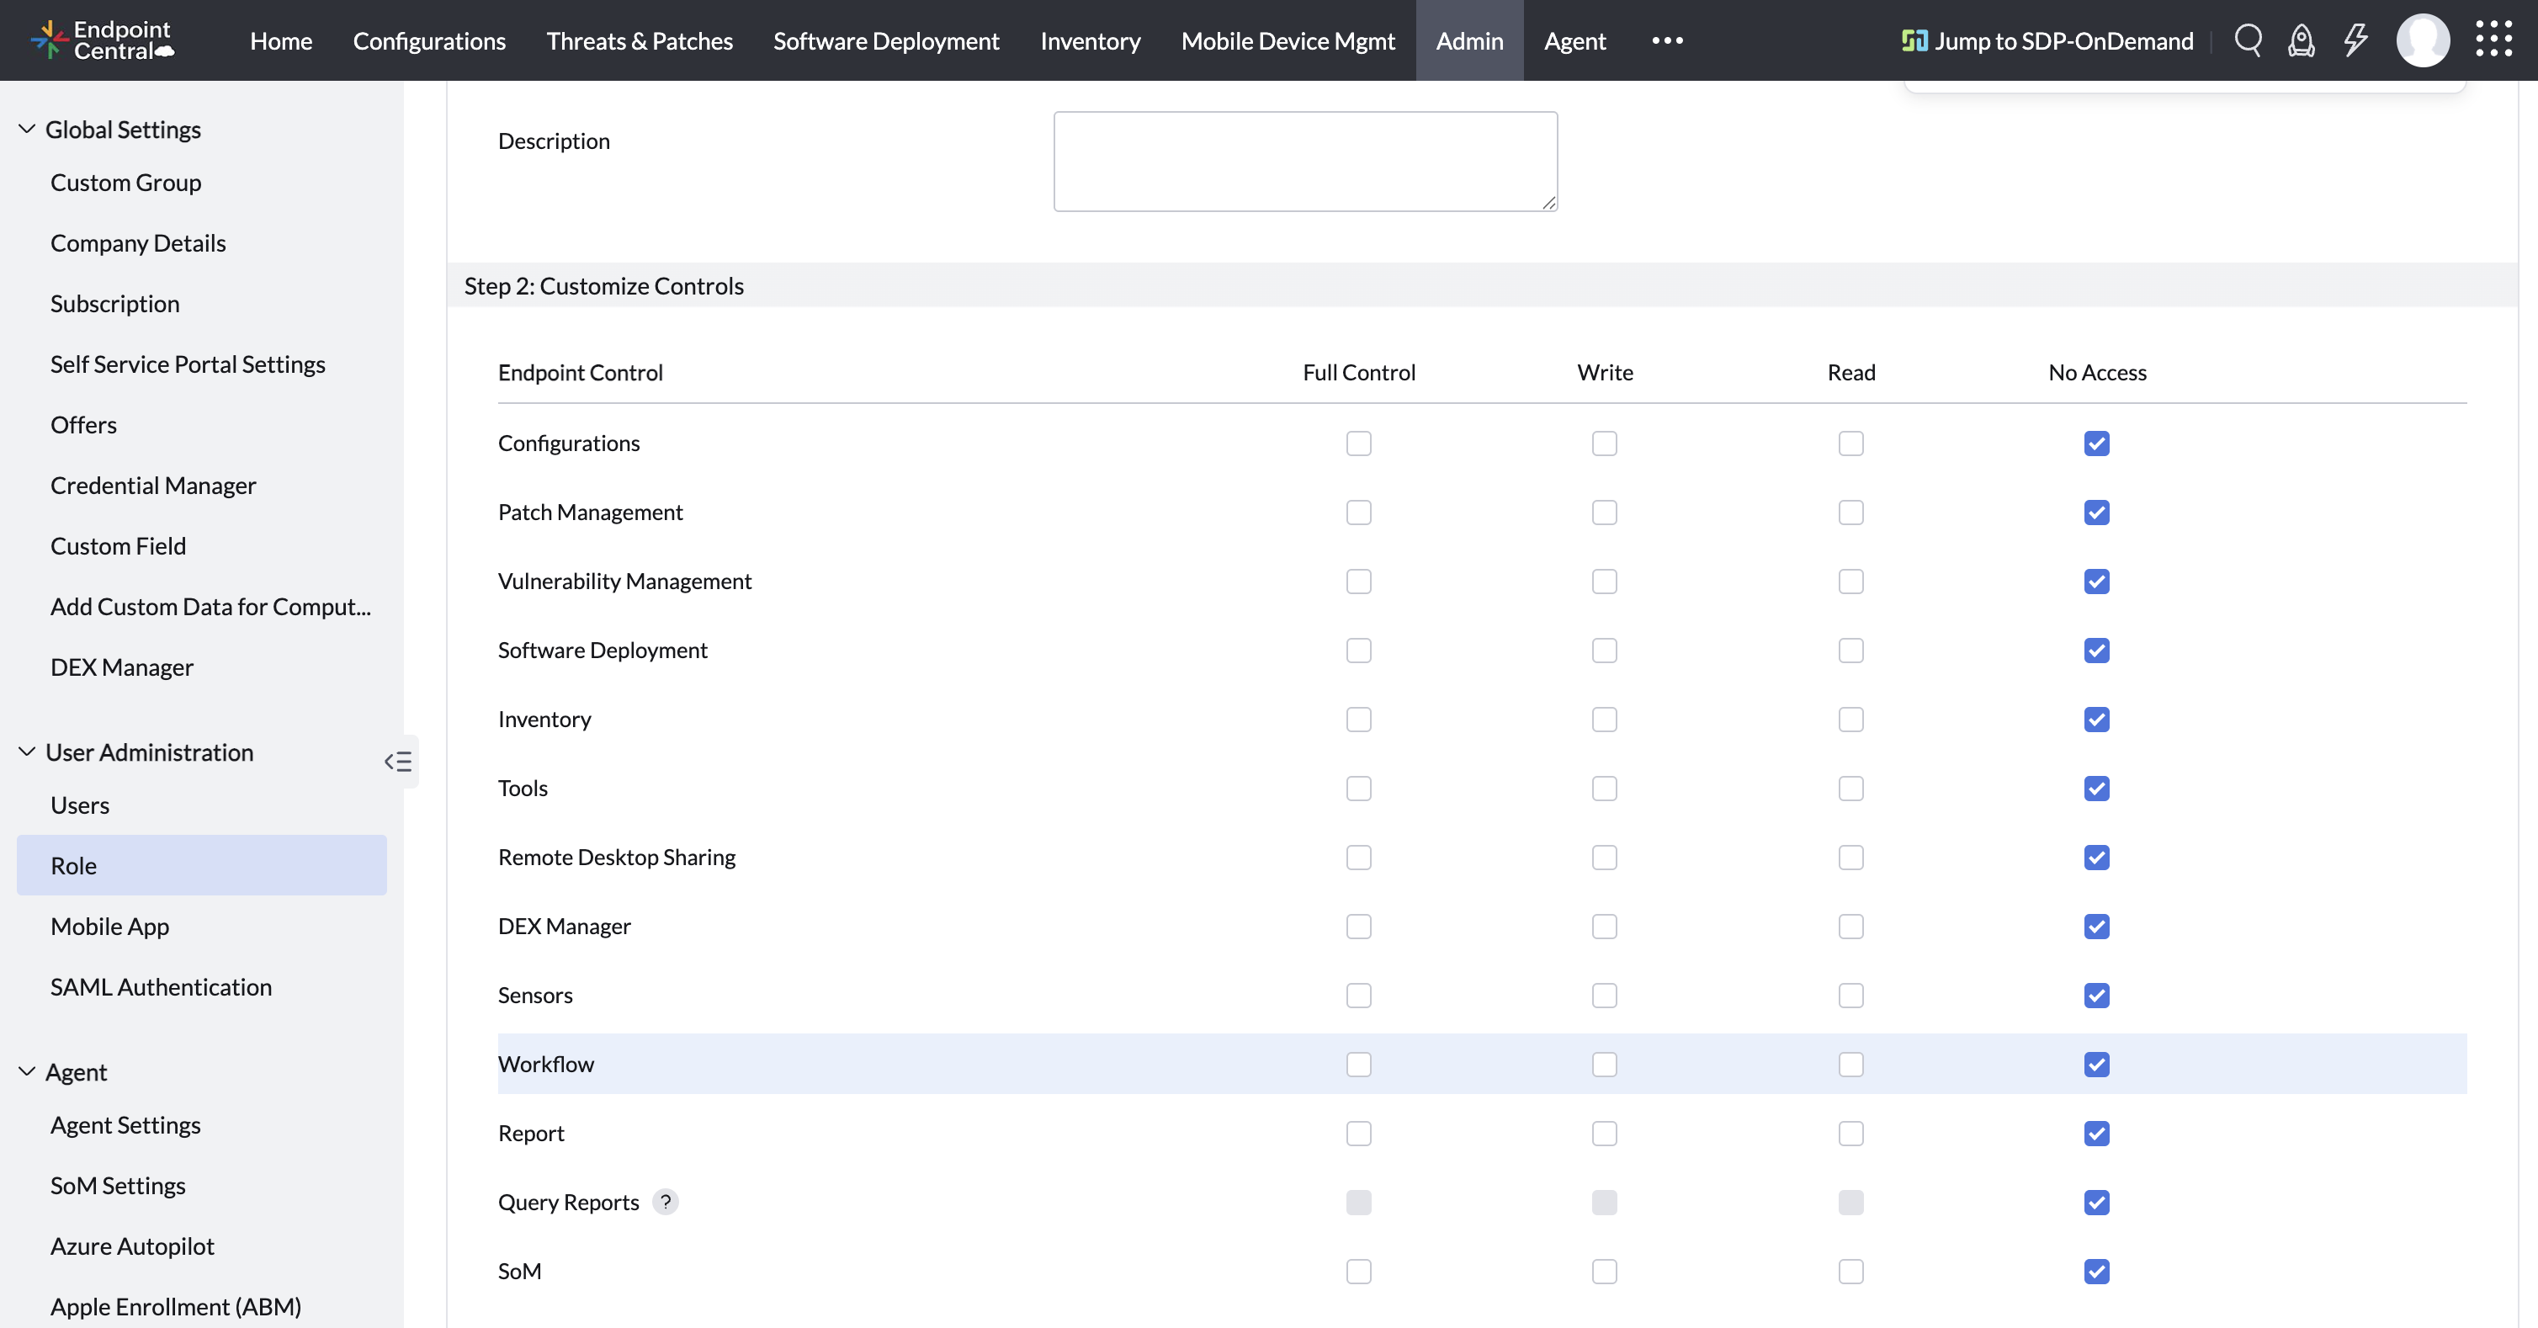Click the rocket announcements icon
2538x1328 pixels.
click(2302, 40)
